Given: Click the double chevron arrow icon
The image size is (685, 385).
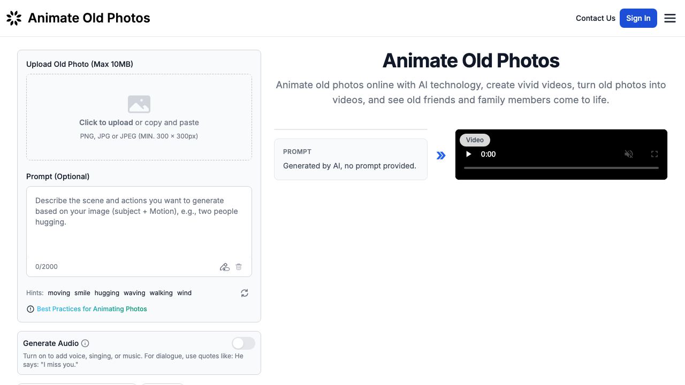Looking at the screenshot, I should coord(441,156).
